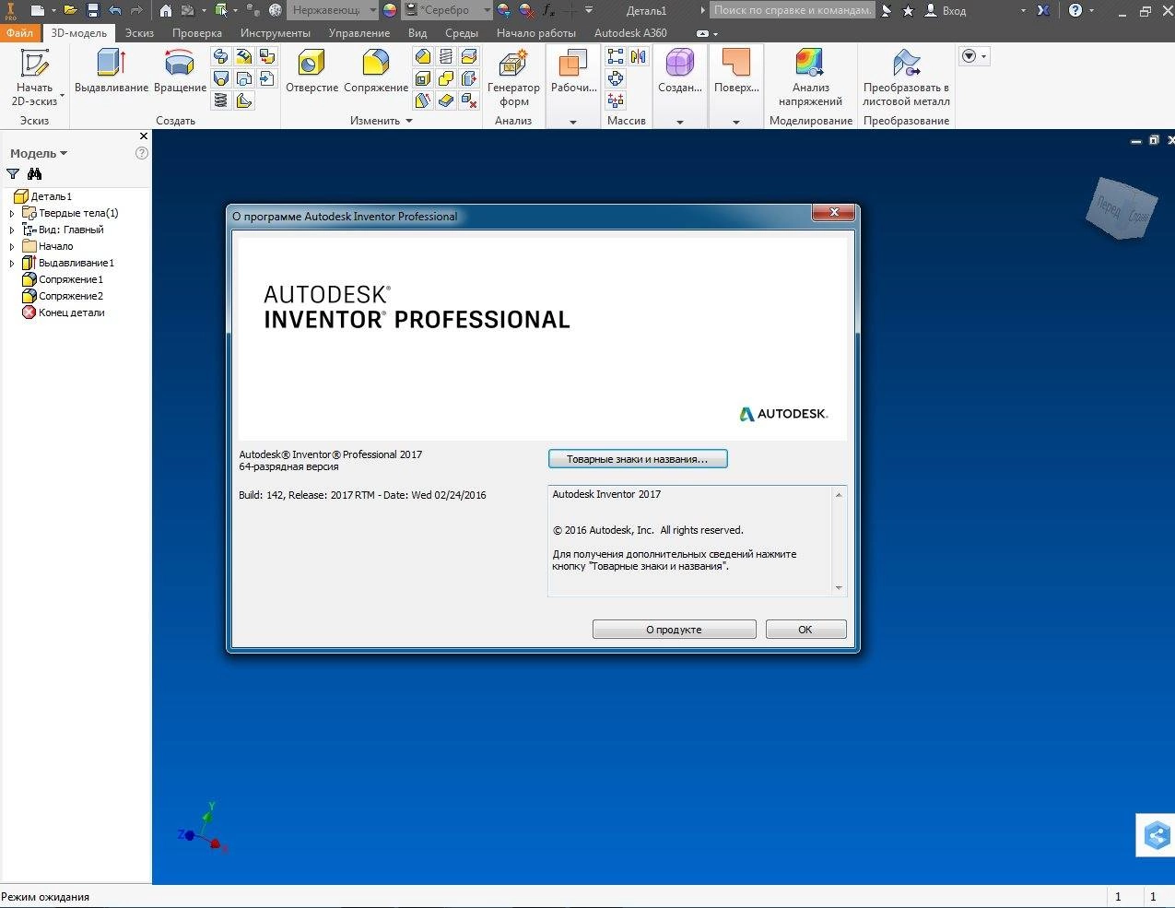Viewport: 1175px width, 908px height.
Task: Open the Модель browser dropdown
Action: coord(39,153)
